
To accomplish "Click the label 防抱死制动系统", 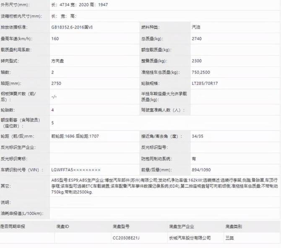I will pos(156,159).
